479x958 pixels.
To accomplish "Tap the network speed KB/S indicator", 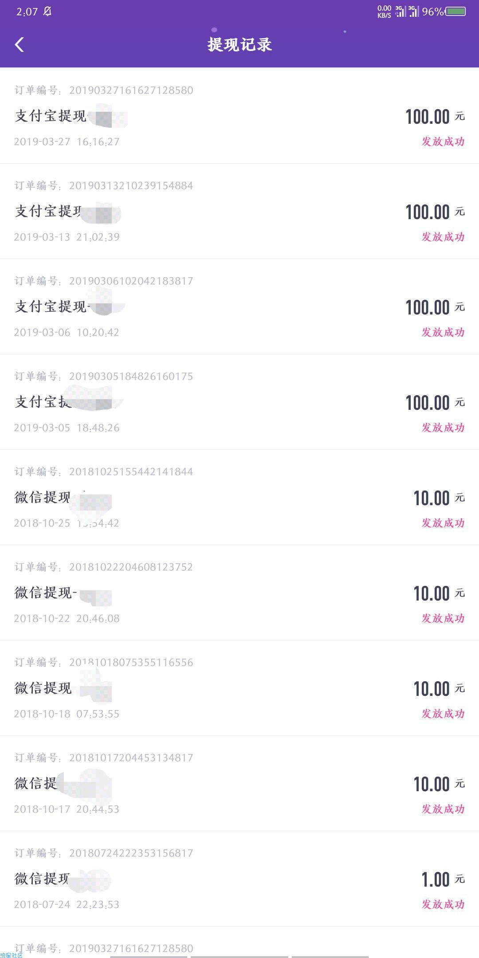I will (x=384, y=12).
